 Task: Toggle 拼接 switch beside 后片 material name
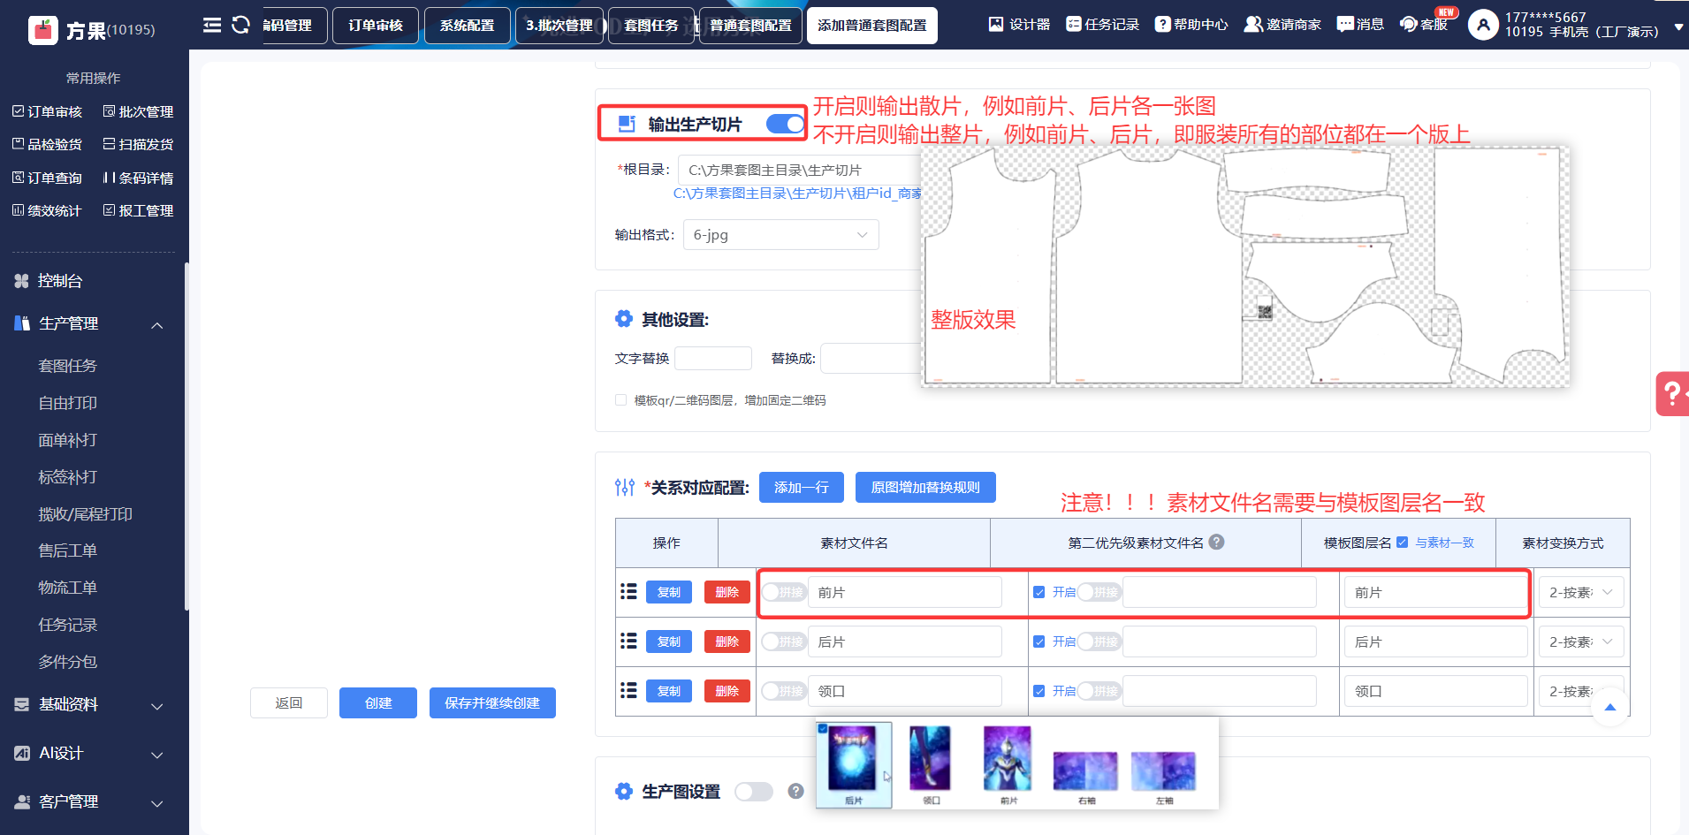(x=784, y=641)
